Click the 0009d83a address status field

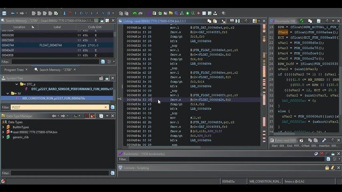pos(233,181)
